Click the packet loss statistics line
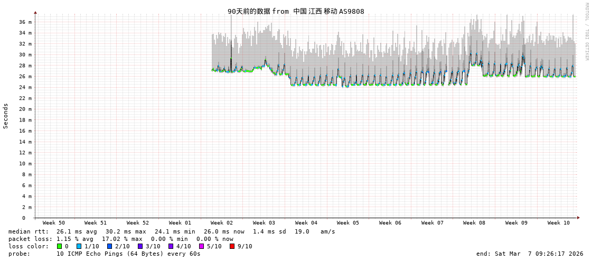592x261 pixels. coord(121,239)
